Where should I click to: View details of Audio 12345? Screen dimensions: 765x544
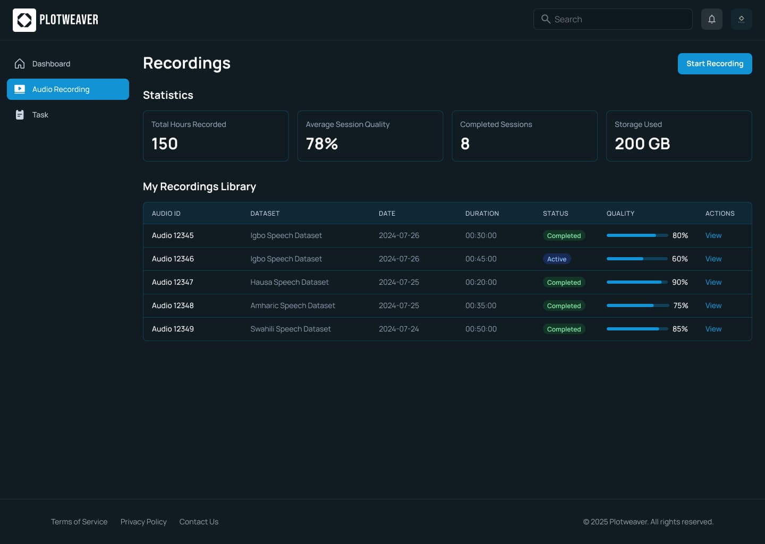(713, 235)
